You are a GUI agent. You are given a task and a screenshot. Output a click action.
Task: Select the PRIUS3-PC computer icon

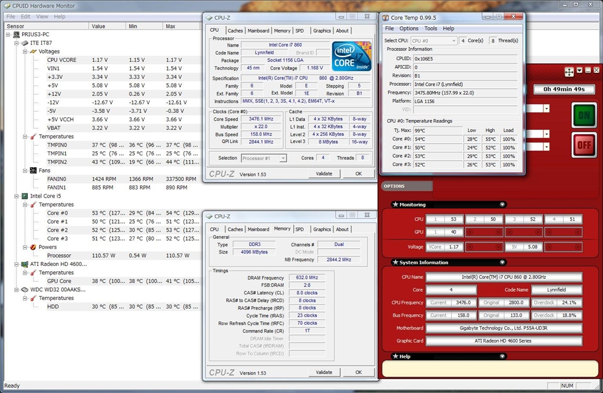pos(16,35)
